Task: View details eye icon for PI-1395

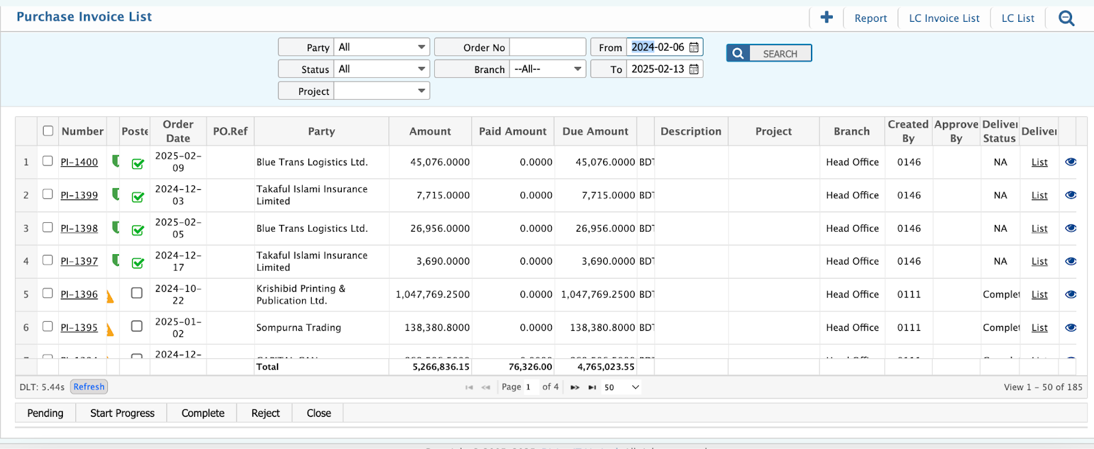Action: [x=1071, y=327]
